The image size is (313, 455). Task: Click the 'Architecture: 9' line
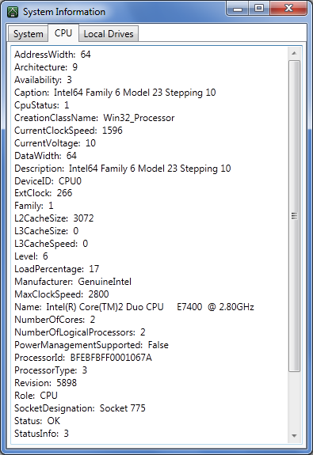[46, 67]
